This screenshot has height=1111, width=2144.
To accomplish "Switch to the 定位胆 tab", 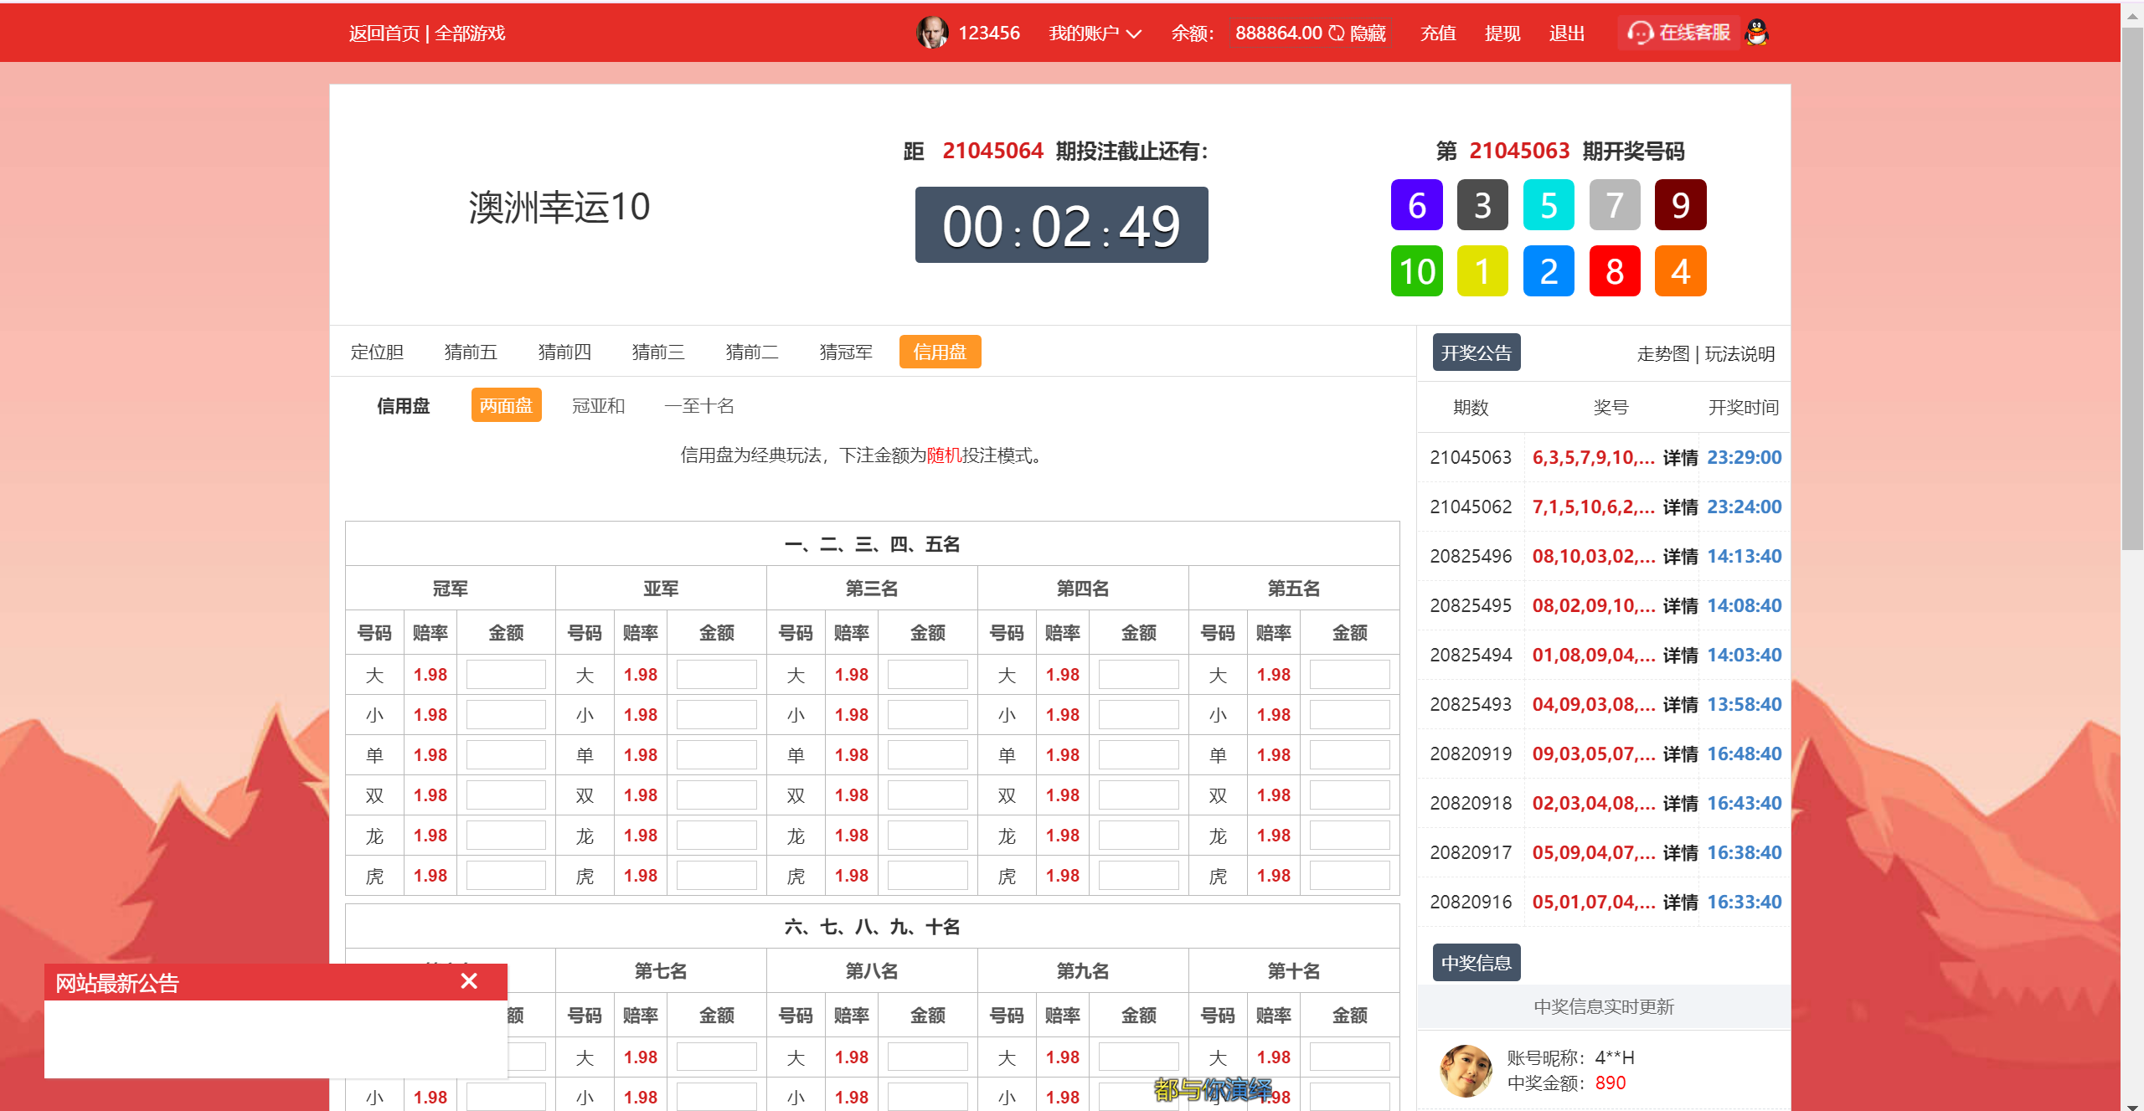I will 377,352.
